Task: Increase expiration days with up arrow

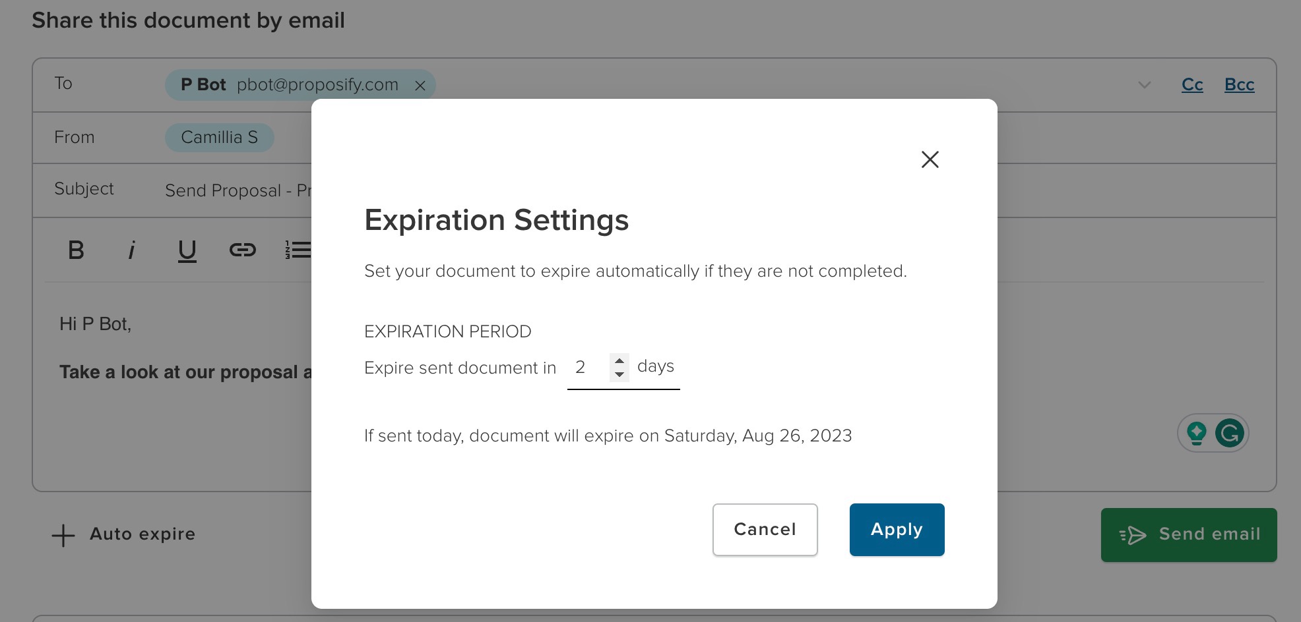Action: [619, 360]
